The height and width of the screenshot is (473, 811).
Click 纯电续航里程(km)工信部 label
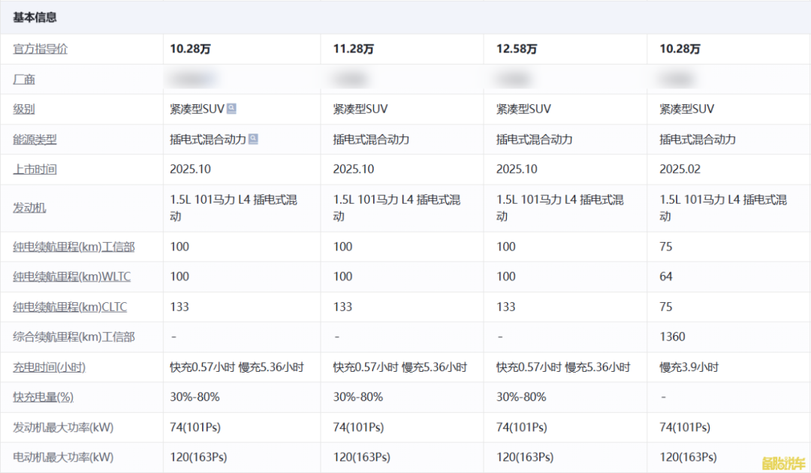click(x=74, y=247)
